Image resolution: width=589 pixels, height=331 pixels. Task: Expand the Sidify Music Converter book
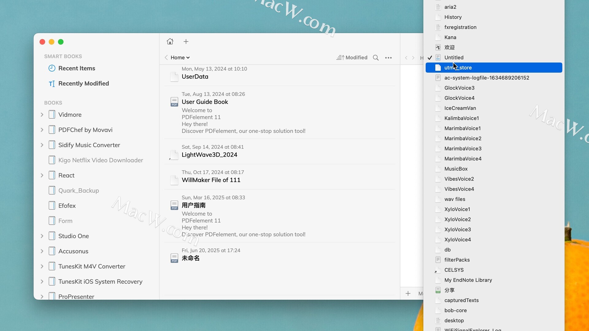pos(42,145)
